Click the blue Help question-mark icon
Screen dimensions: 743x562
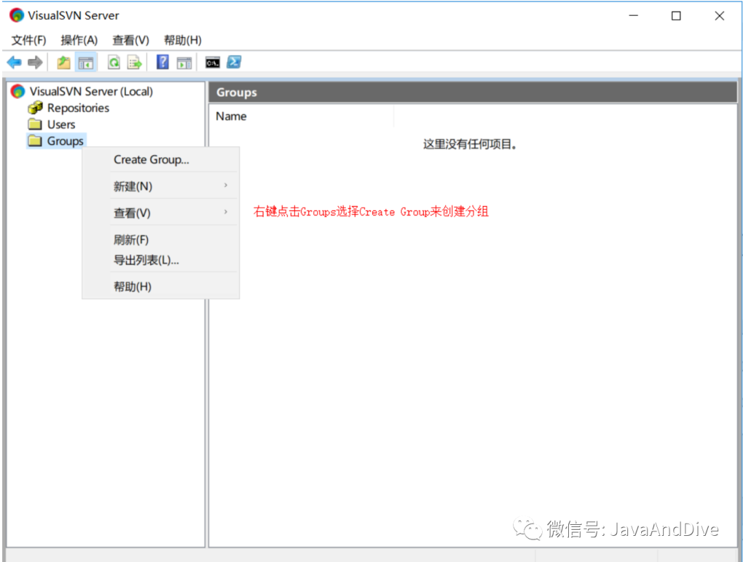coord(162,62)
